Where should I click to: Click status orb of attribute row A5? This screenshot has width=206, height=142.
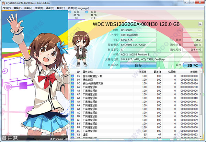coord(72,87)
